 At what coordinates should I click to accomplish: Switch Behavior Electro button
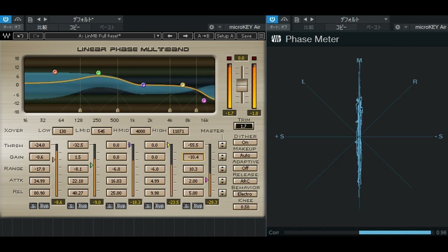point(245,194)
